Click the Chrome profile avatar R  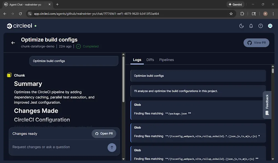pyautogui.click(x=265, y=14)
